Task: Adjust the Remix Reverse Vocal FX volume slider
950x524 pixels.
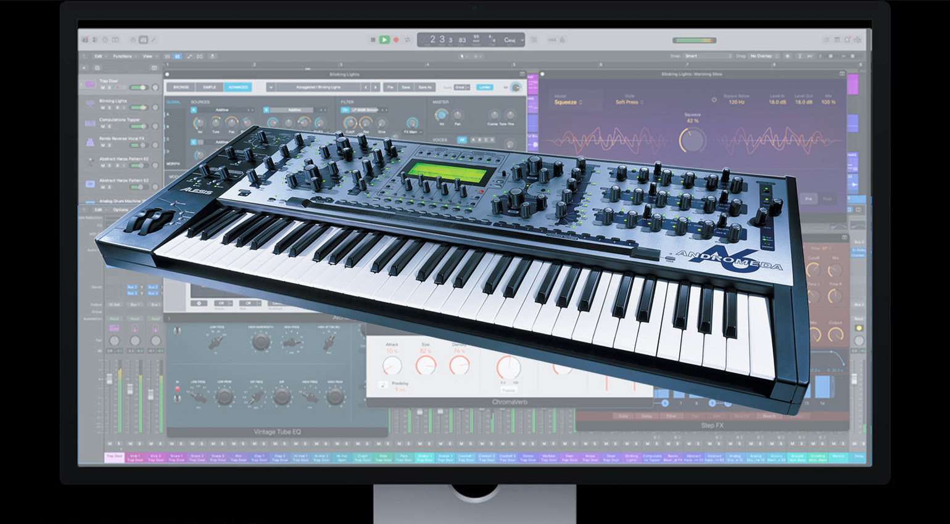Action: [x=139, y=145]
